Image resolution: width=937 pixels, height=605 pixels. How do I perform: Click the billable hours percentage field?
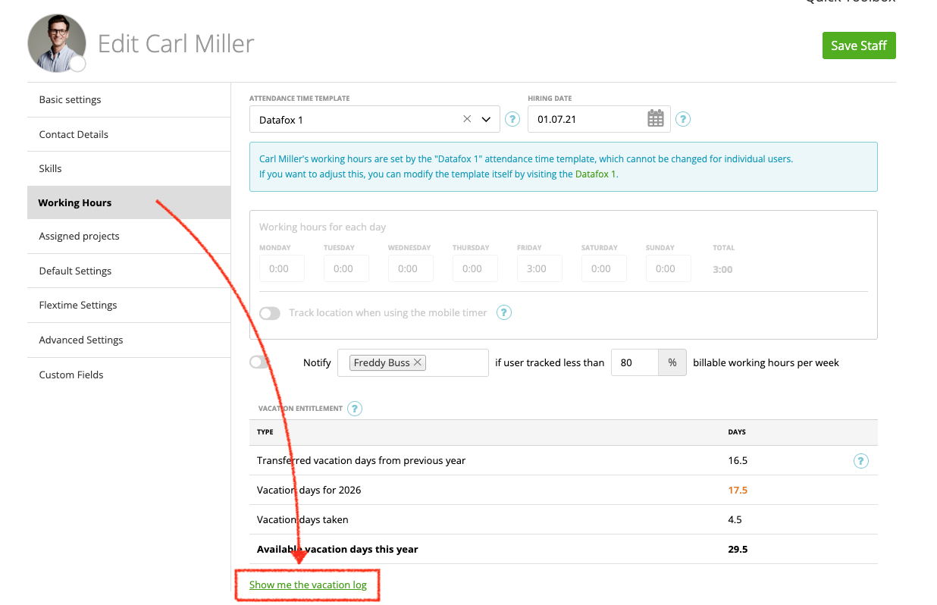tap(635, 362)
